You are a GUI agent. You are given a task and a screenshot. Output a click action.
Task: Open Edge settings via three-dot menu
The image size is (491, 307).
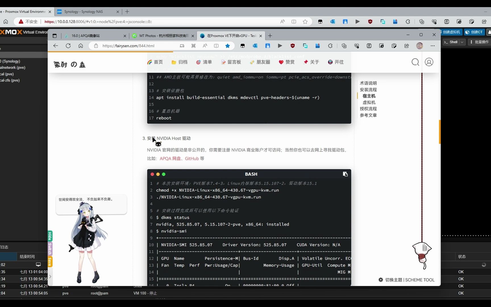click(432, 46)
